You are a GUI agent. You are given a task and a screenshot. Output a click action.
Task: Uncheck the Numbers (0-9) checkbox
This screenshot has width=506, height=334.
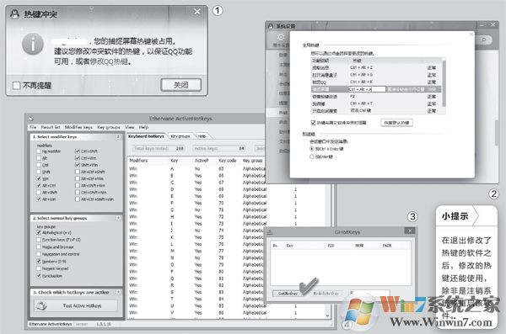pyautogui.click(x=39, y=261)
